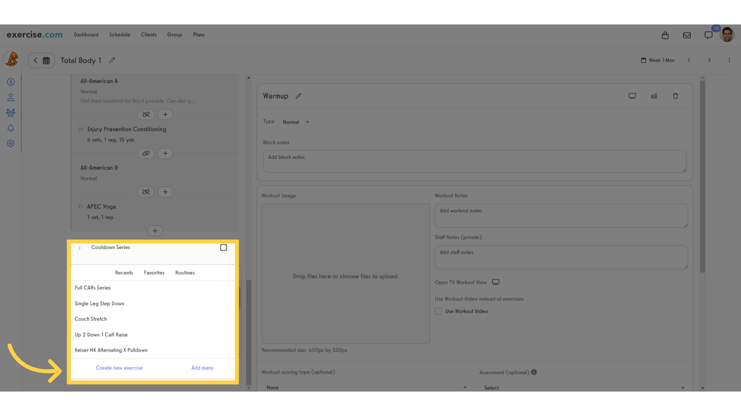Open the Plans menu
The height and width of the screenshot is (416, 741).
coord(199,35)
